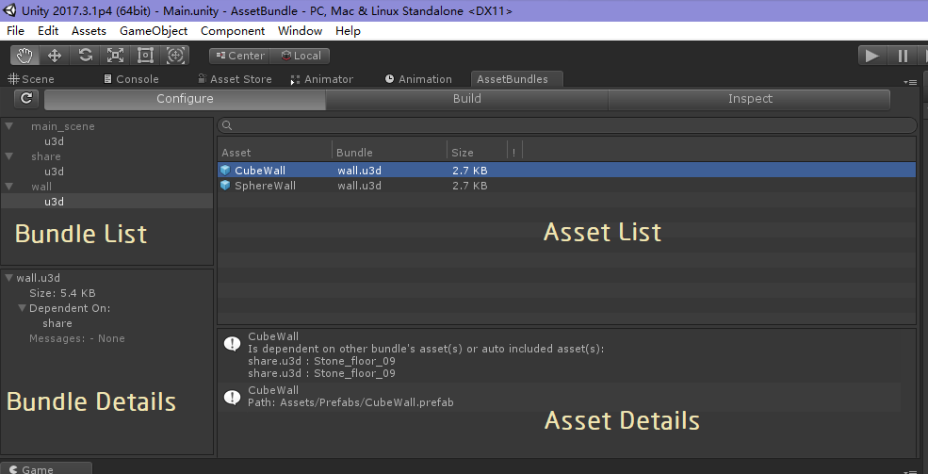This screenshot has height=474, width=928.
Task: Collapse the wall.u3d details header
Action: click(8, 278)
